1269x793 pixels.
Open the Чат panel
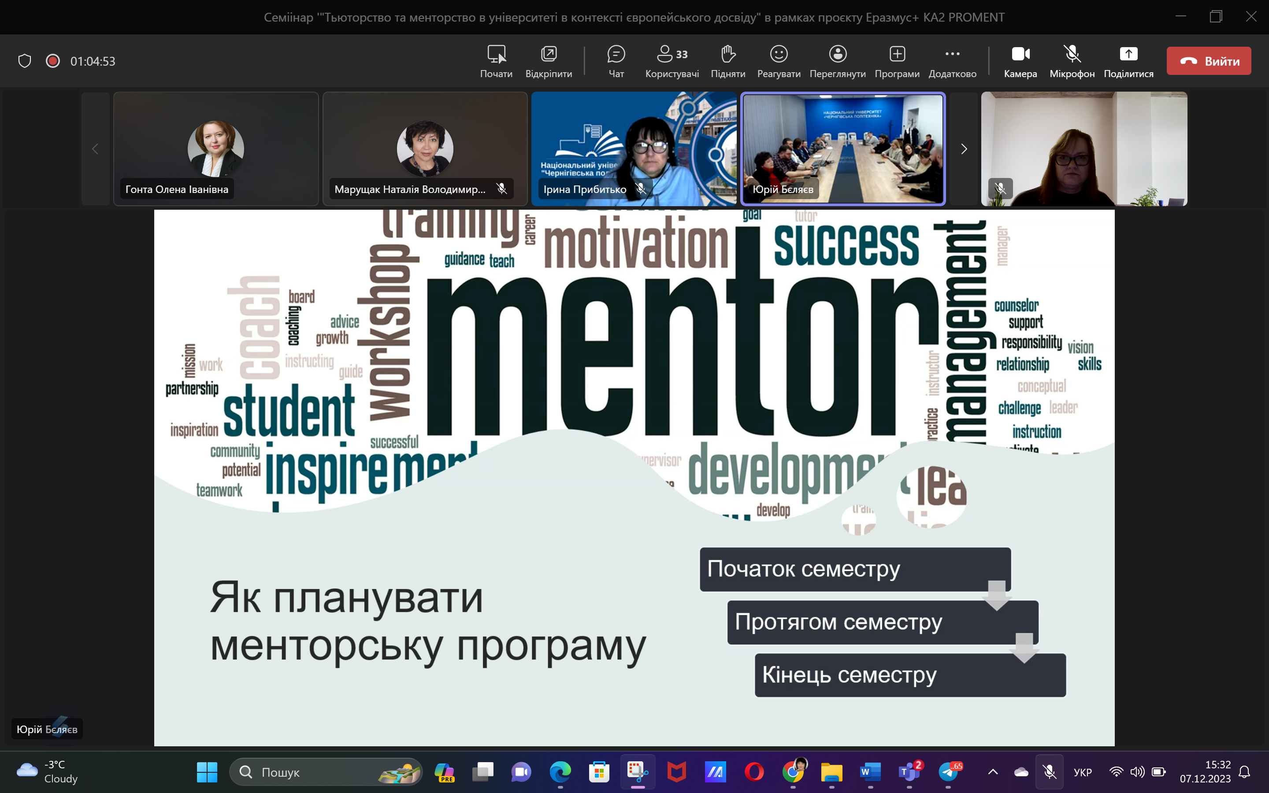tap(616, 61)
